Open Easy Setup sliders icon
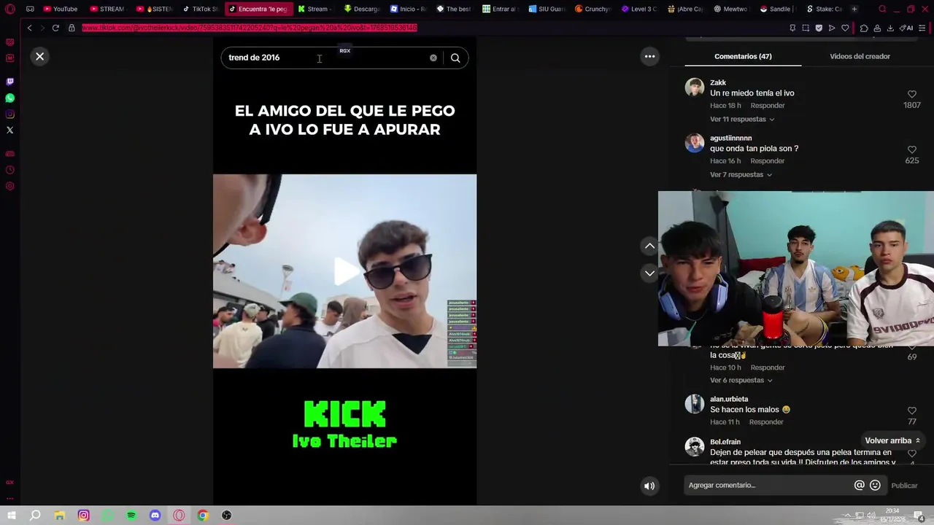 (x=923, y=28)
